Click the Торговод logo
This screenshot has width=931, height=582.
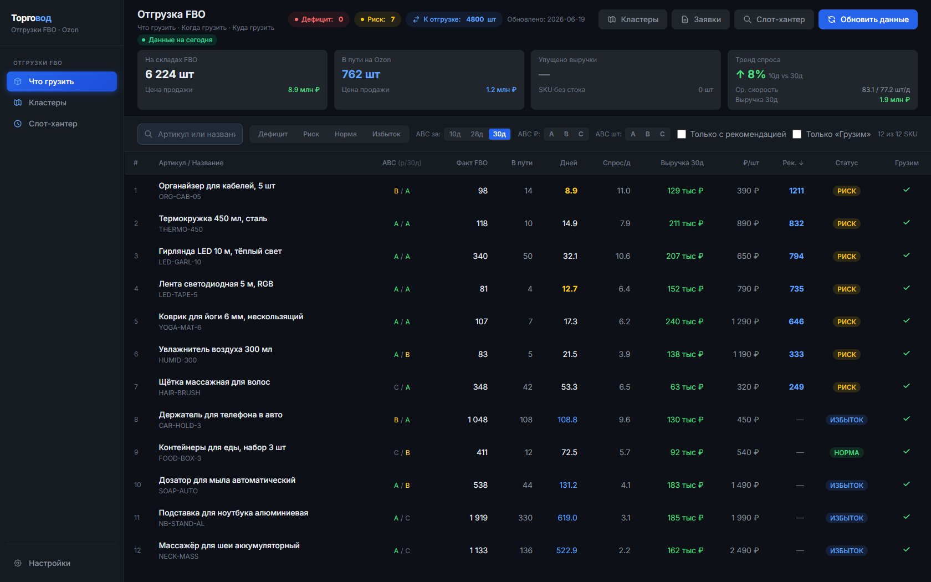pyautogui.click(x=32, y=18)
